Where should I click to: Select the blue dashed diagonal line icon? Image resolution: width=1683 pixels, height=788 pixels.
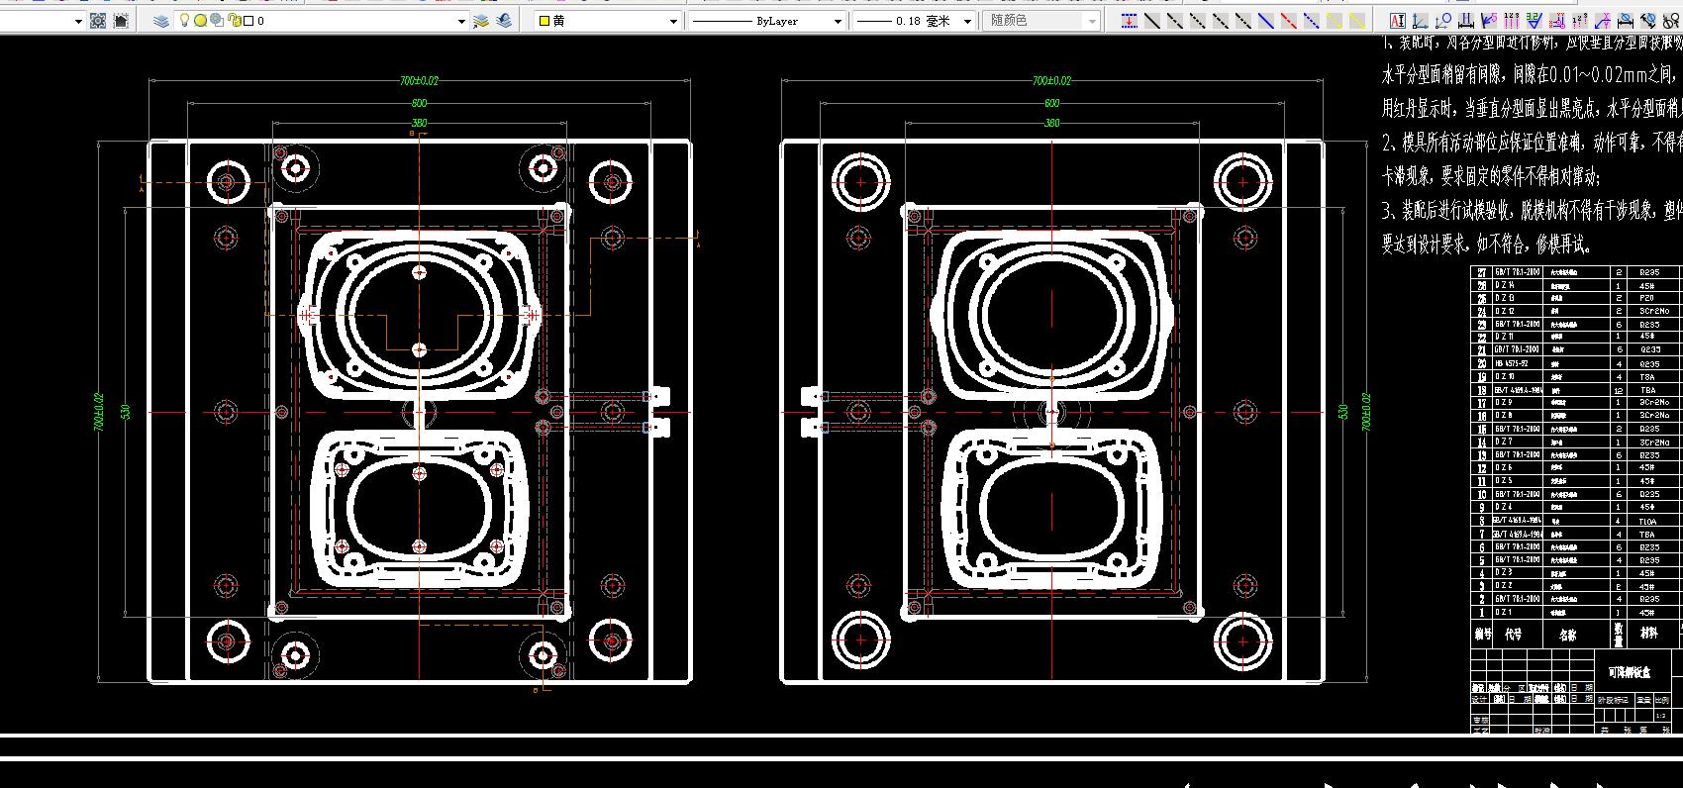tap(1312, 20)
